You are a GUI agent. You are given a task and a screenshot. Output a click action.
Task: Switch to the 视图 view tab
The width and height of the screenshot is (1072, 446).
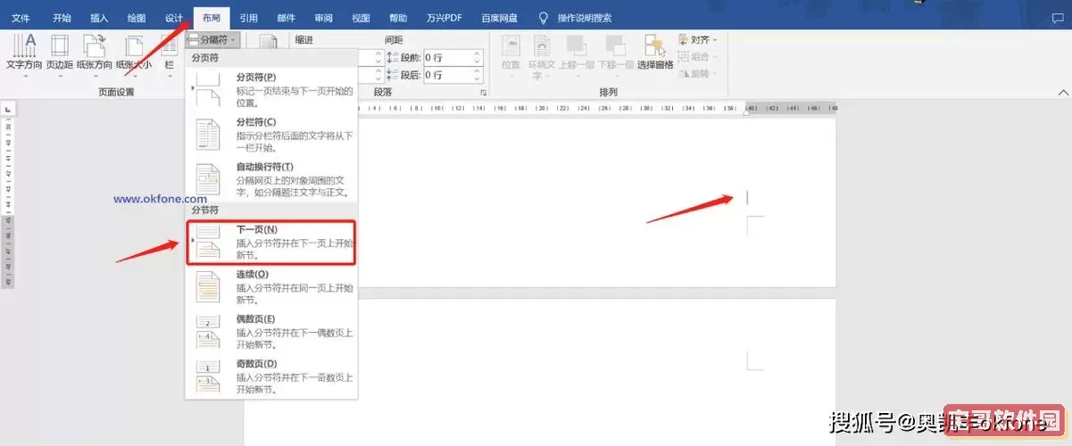[x=361, y=18]
